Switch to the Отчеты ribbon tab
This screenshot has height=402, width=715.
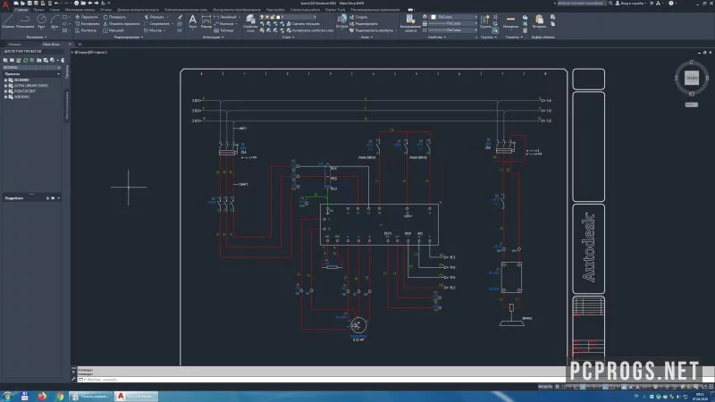105,10
